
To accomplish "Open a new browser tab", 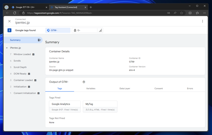I will tap(91, 7).
